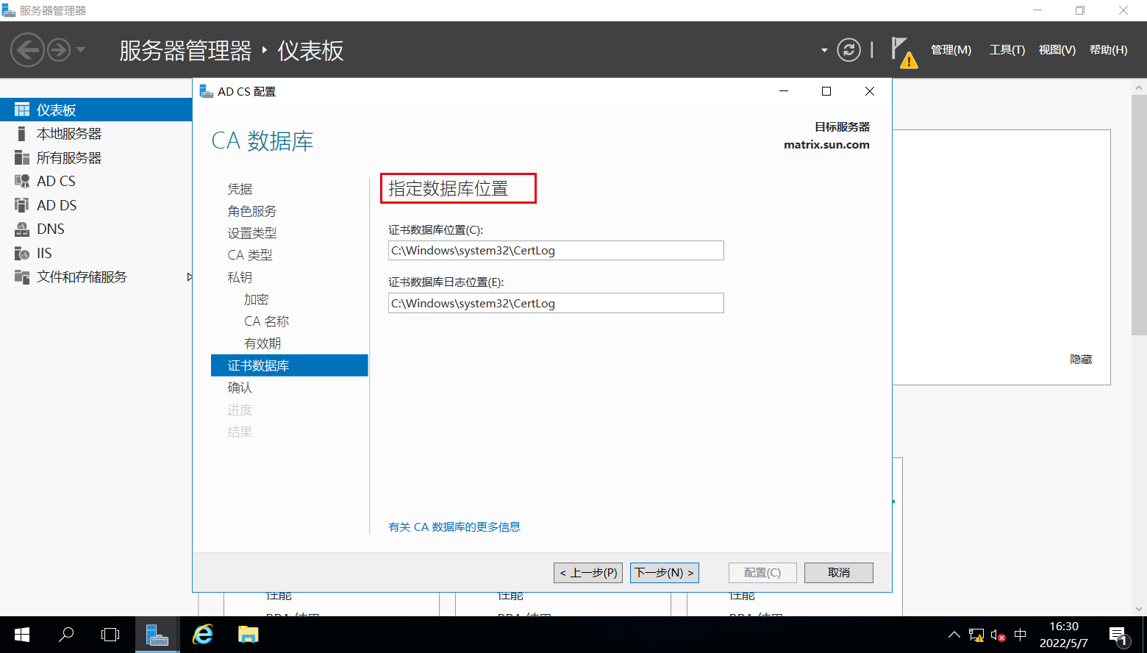Open the notifications flag with warning
1147x653 pixels.
coord(904,52)
